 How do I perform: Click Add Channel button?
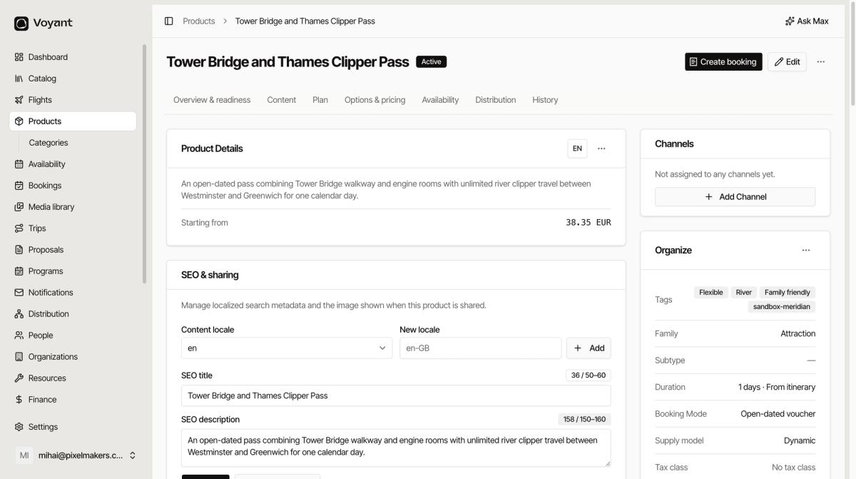point(735,197)
